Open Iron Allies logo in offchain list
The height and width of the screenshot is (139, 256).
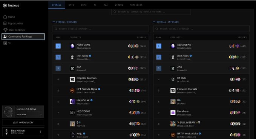pyautogui.click(x=173, y=57)
